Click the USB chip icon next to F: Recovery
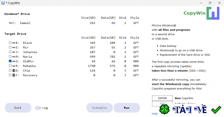The image size is (224, 117). tap(14, 75)
